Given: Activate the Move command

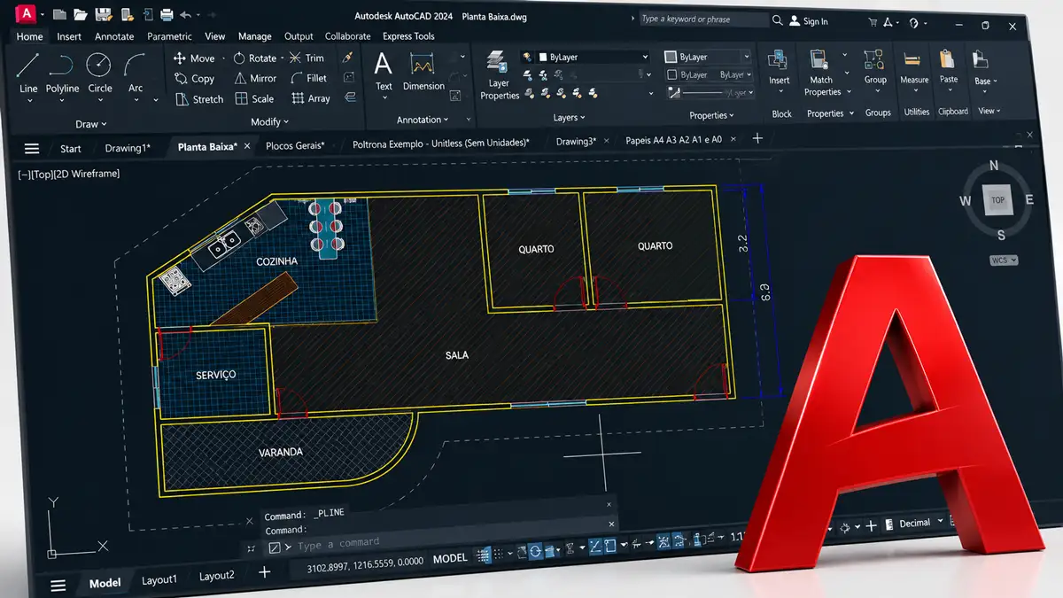Looking at the screenshot, I should coord(194,58).
